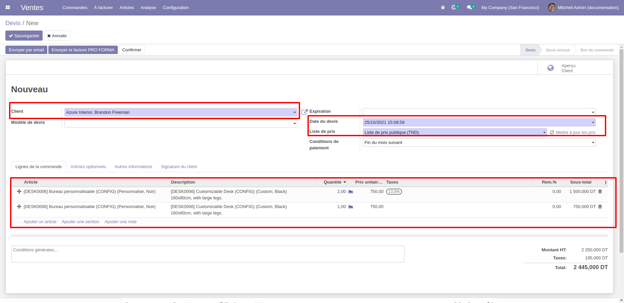
Task: Open optional columns kebab menu in table
Action: click(x=606, y=183)
